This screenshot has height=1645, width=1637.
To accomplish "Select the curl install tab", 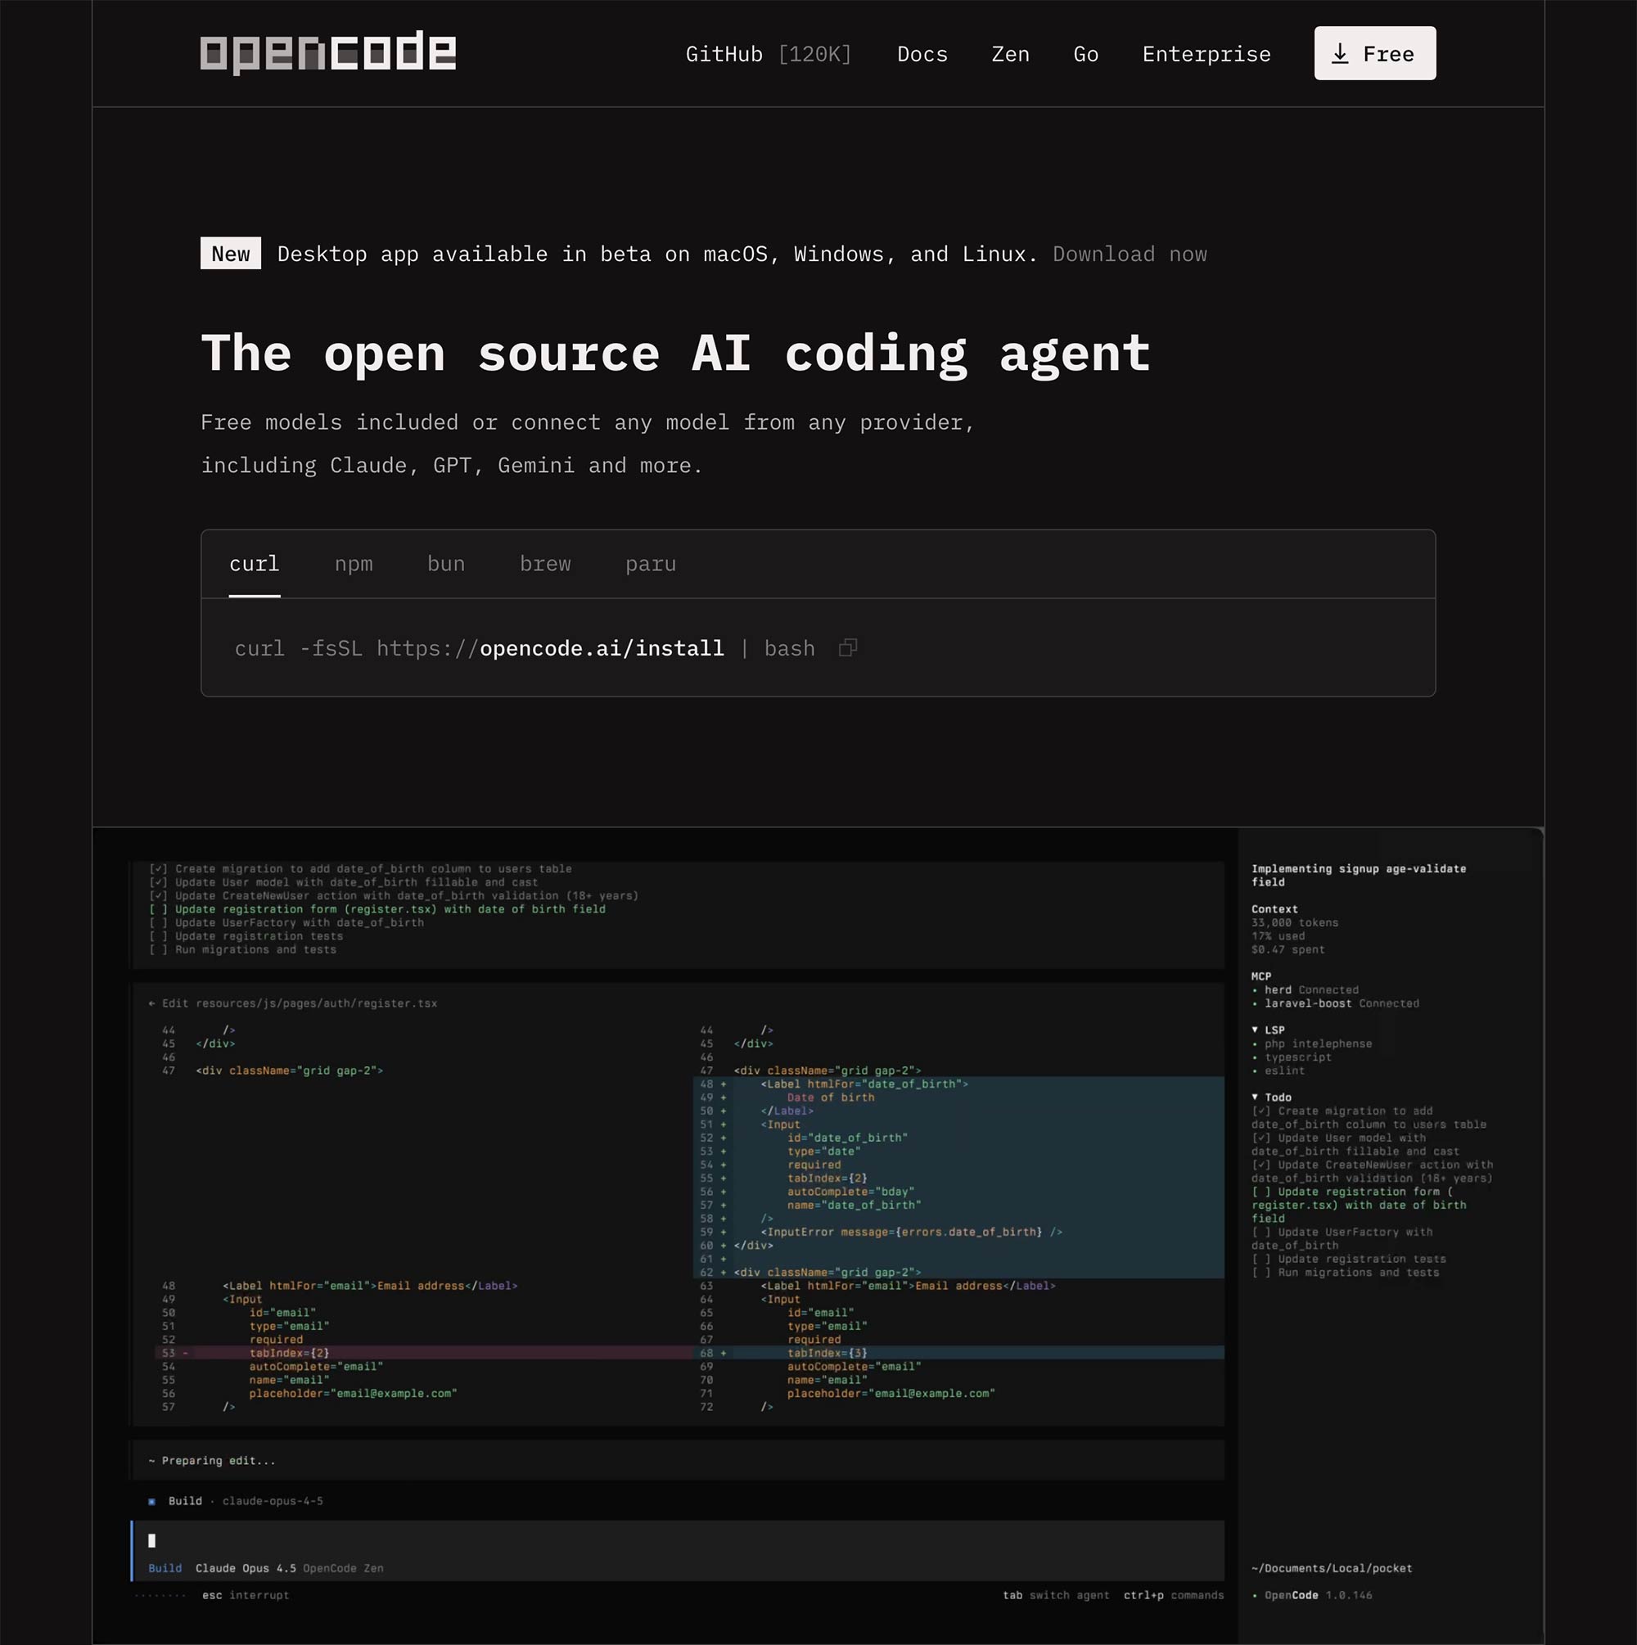I will [x=254, y=564].
